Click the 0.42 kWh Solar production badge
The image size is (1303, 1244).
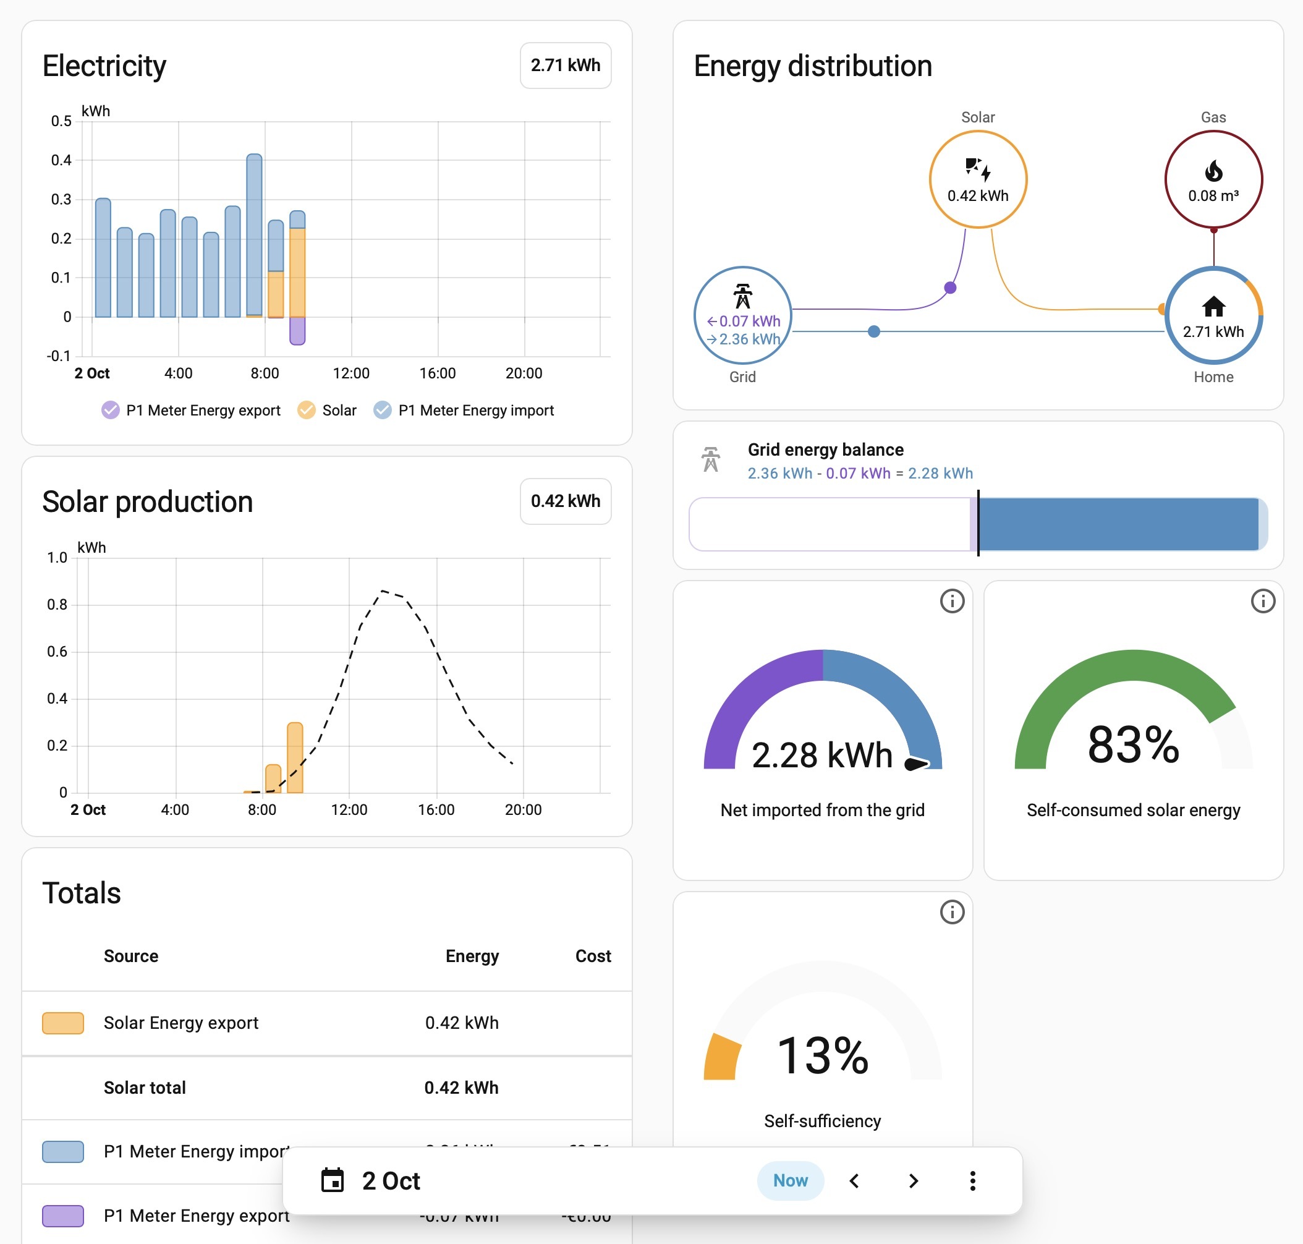[x=566, y=501]
